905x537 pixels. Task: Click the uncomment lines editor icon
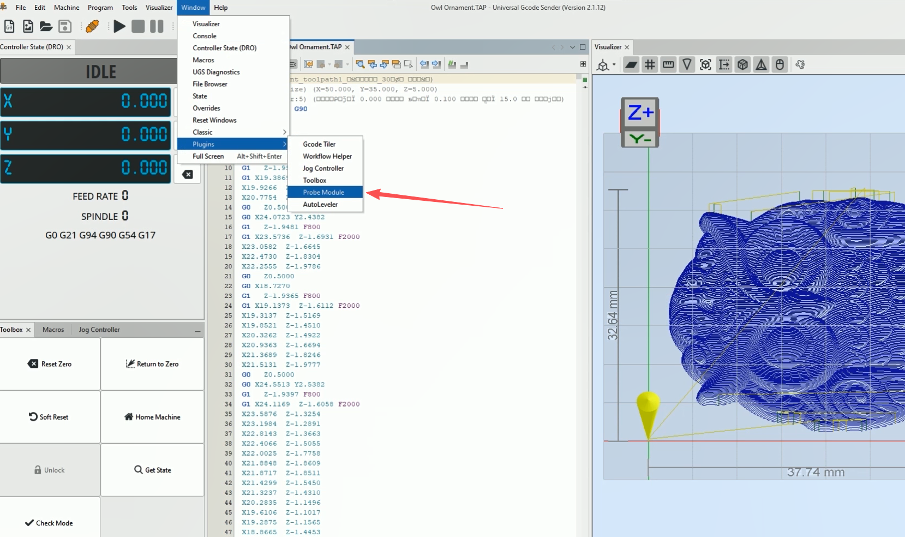pos(464,64)
